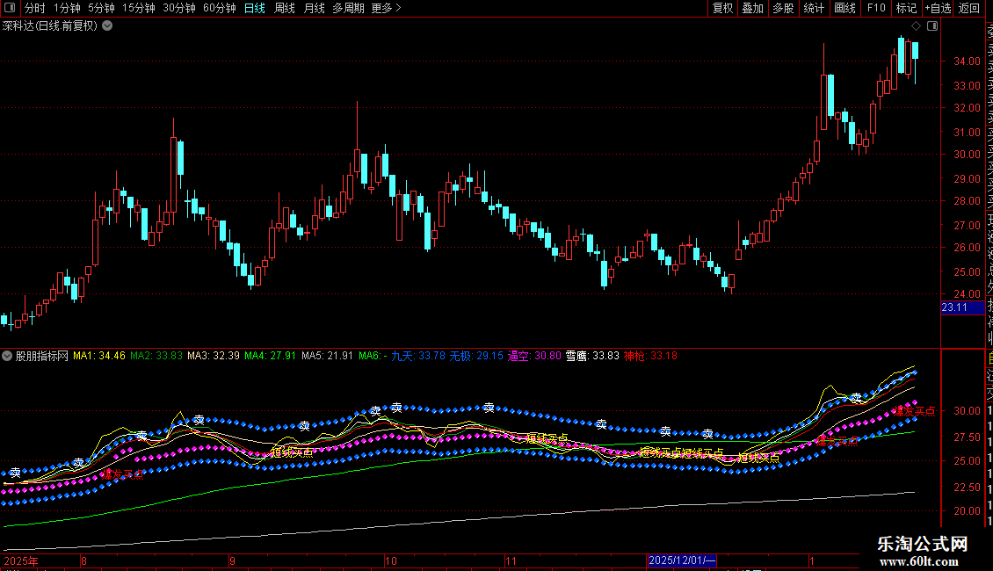The image size is (993, 571).
Task: Click the 标记 mark button
Action: [x=906, y=8]
